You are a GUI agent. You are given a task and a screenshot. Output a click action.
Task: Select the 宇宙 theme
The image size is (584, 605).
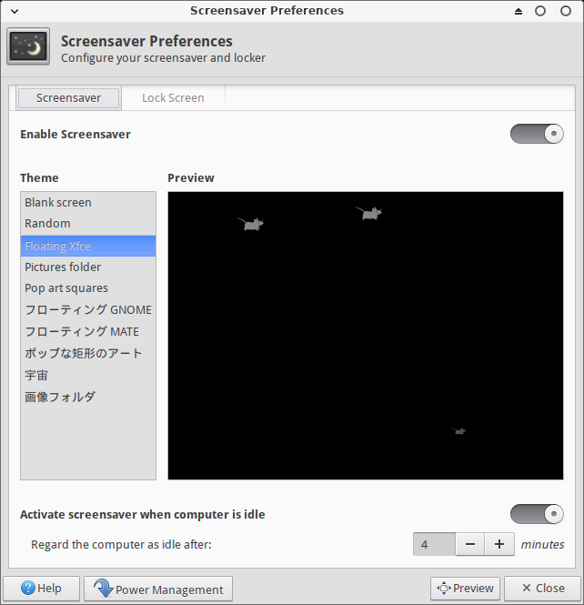[x=88, y=376]
